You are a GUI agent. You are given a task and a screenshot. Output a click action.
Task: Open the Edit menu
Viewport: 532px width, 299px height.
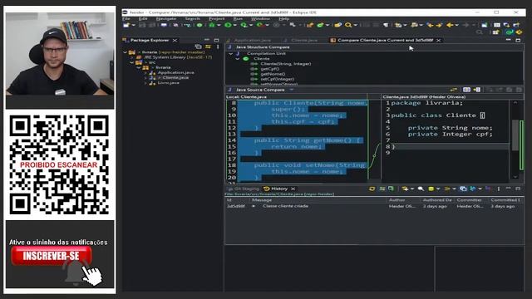point(143,18)
